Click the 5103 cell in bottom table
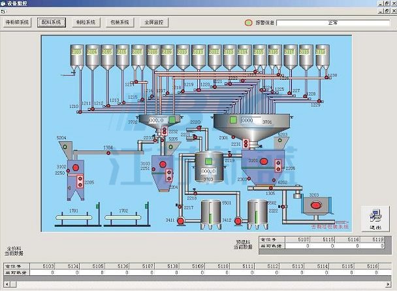 coord(48,266)
